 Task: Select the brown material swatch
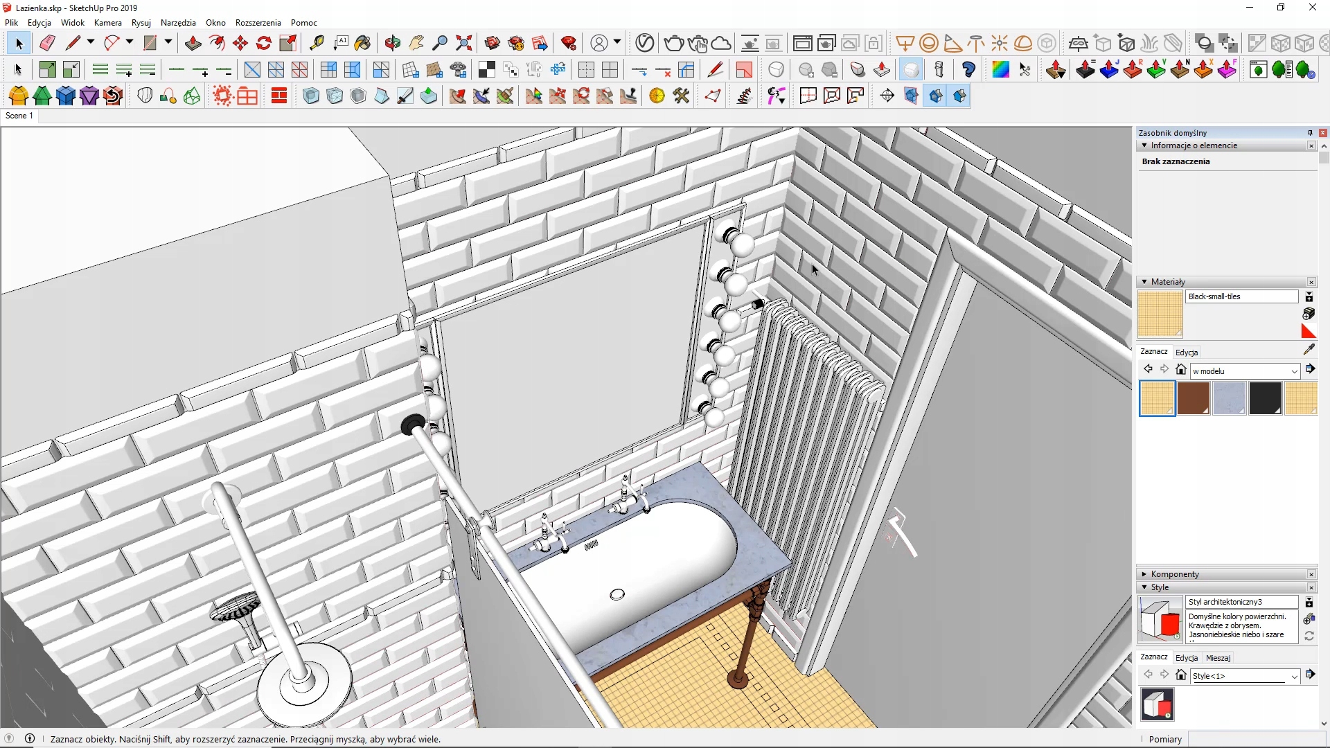[1194, 398]
